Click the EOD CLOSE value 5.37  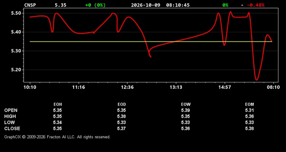click(x=122, y=128)
